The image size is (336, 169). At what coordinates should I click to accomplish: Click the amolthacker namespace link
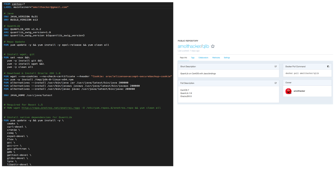(189, 46)
